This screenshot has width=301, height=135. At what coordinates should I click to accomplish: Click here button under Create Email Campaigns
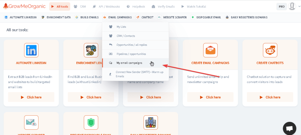210,97
